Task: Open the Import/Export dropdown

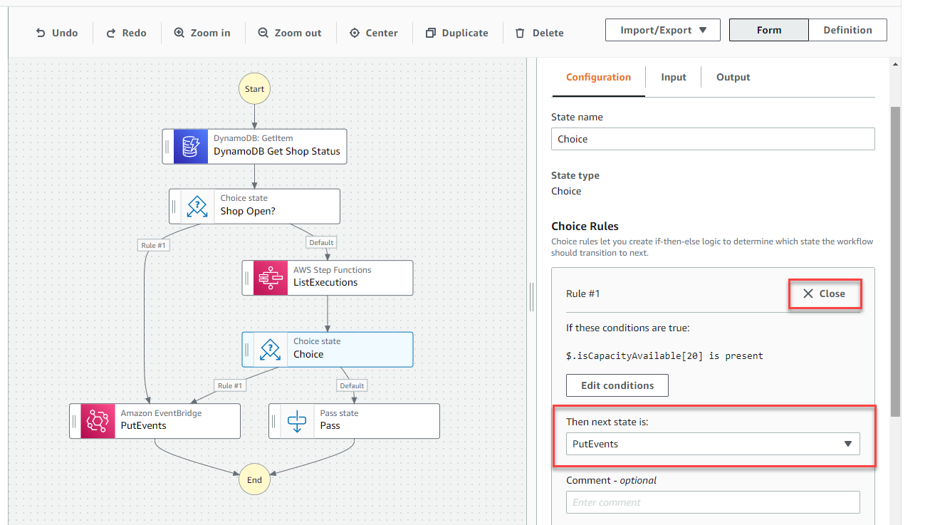Action: click(x=663, y=30)
